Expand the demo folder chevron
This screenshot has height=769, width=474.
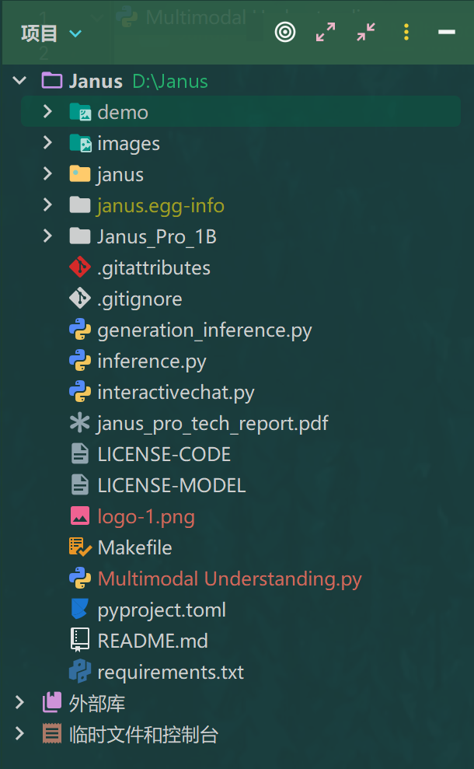[48, 112]
